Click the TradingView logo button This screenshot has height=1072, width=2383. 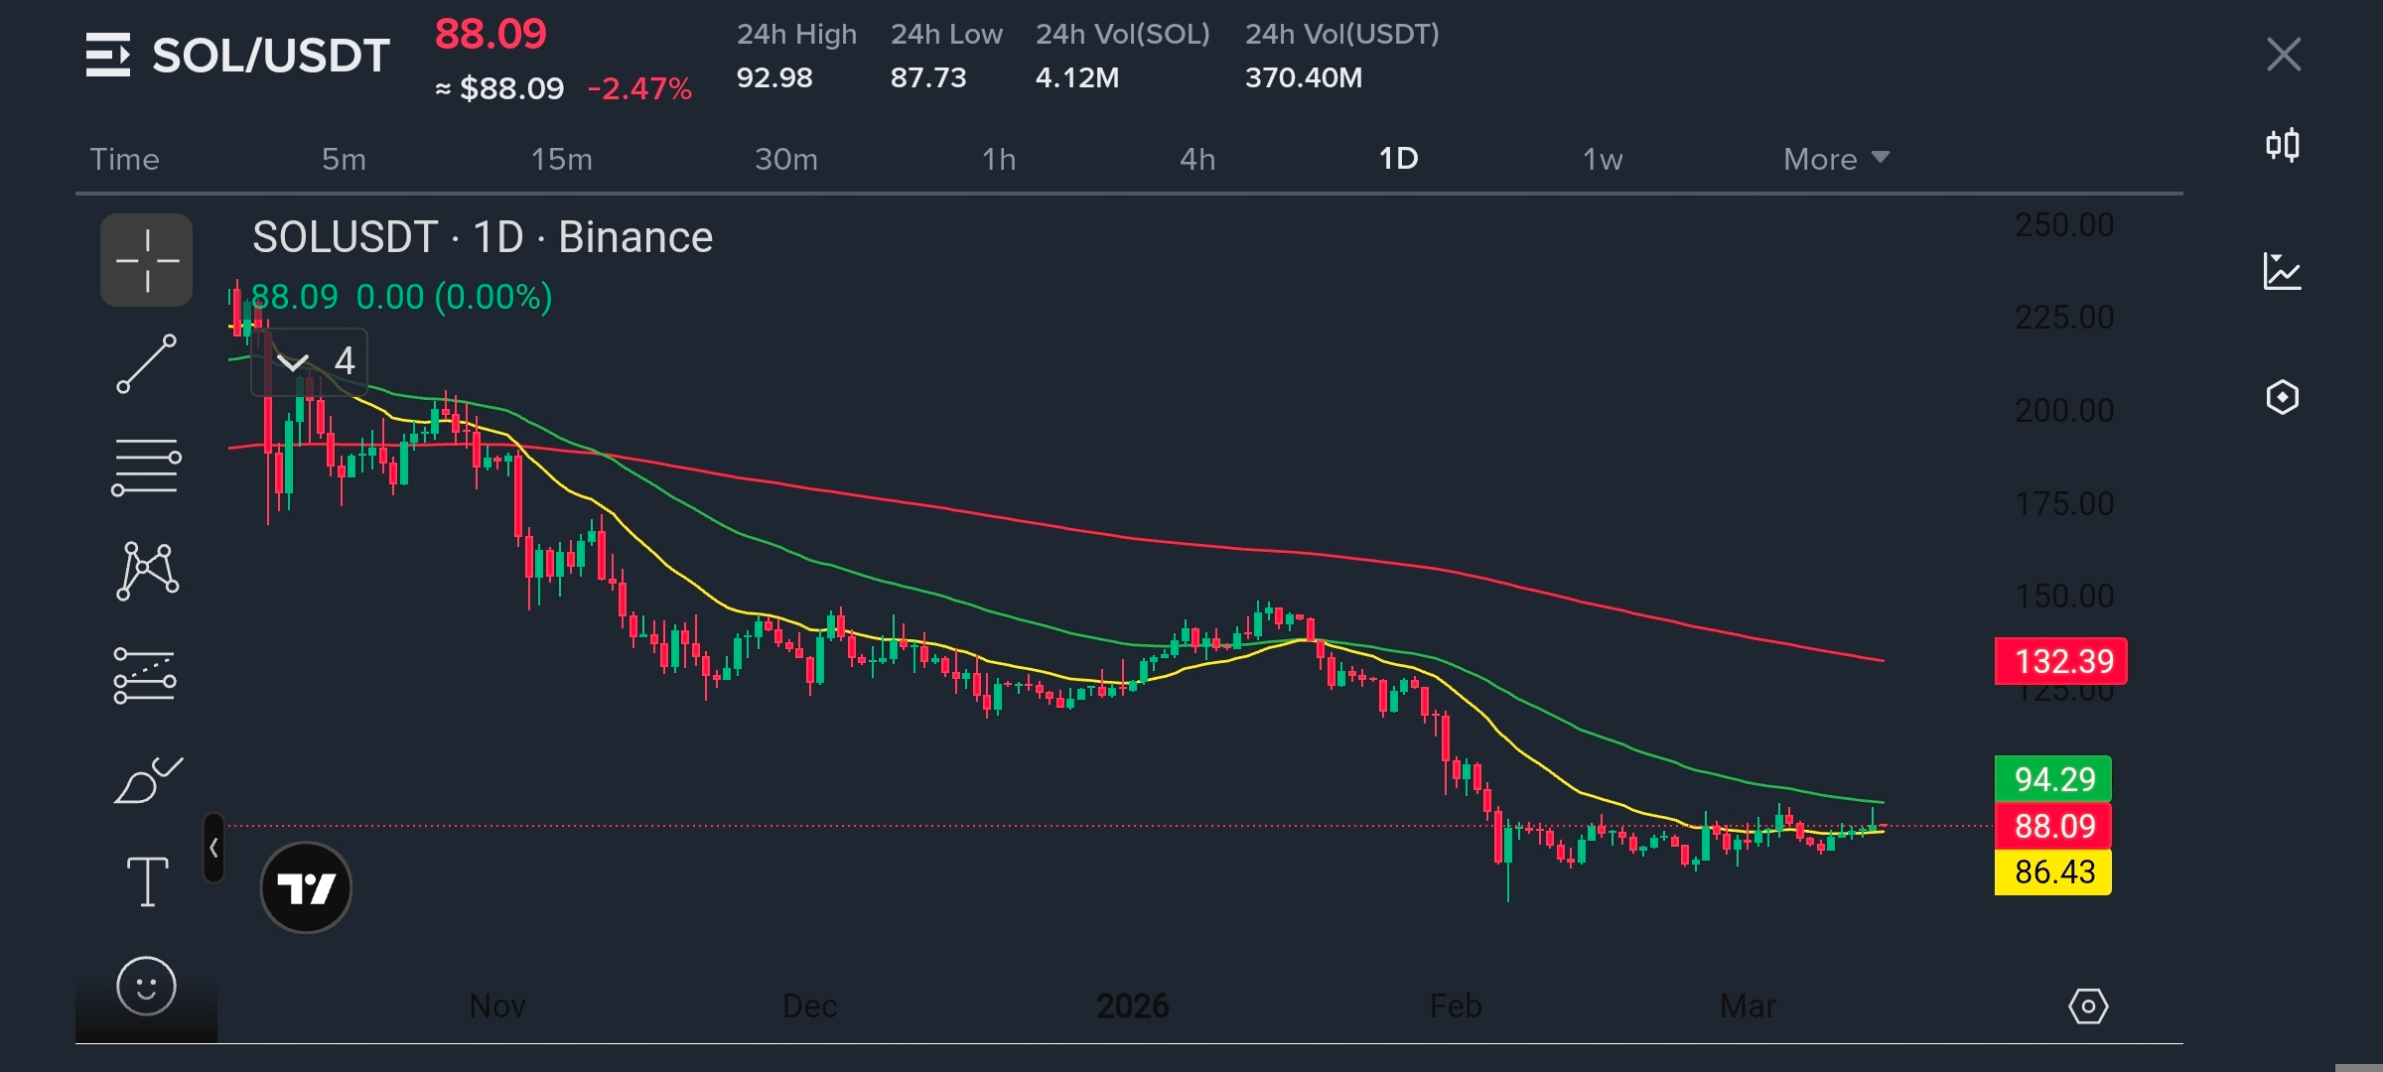pyautogui.click(x=306, y=887)
